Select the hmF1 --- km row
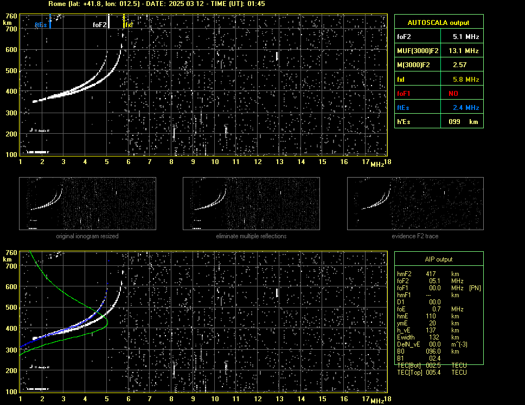This screenshot has width=525, height=405. (427, 295)
